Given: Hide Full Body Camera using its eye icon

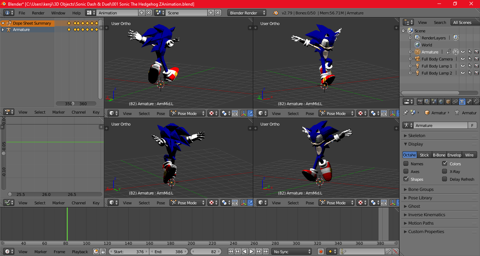Looking at the screenshot, I should 463,59.
